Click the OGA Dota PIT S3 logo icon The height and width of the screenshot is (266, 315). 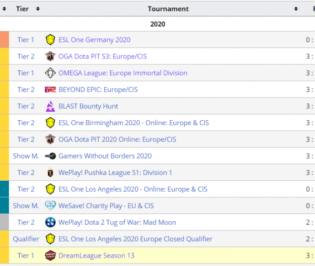50,56
